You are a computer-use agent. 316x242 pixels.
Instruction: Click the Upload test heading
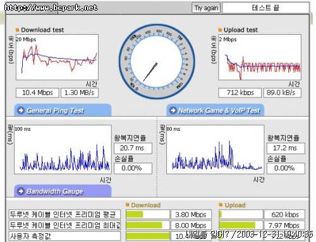[241, 30]
